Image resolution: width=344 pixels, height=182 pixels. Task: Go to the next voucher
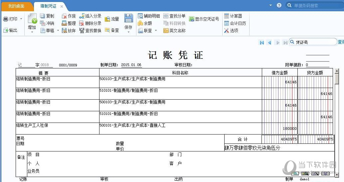pyautogui.click(x=278, y=43)
